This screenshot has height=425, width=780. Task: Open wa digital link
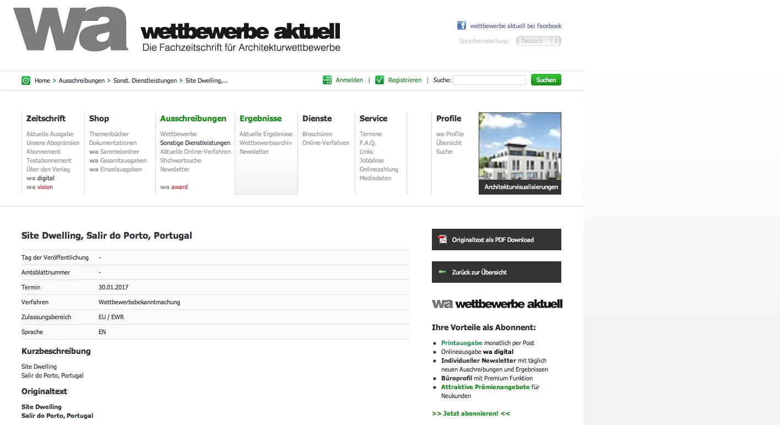coord(40,178)
